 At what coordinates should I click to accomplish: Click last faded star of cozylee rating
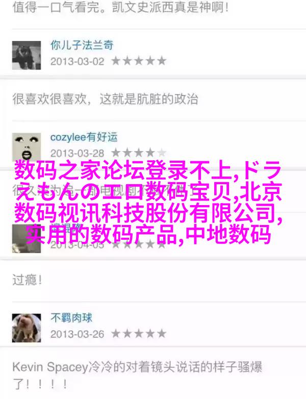pos(162,153)
